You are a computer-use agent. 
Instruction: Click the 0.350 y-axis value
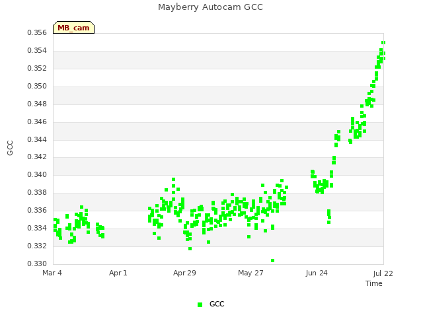[37, 87]
